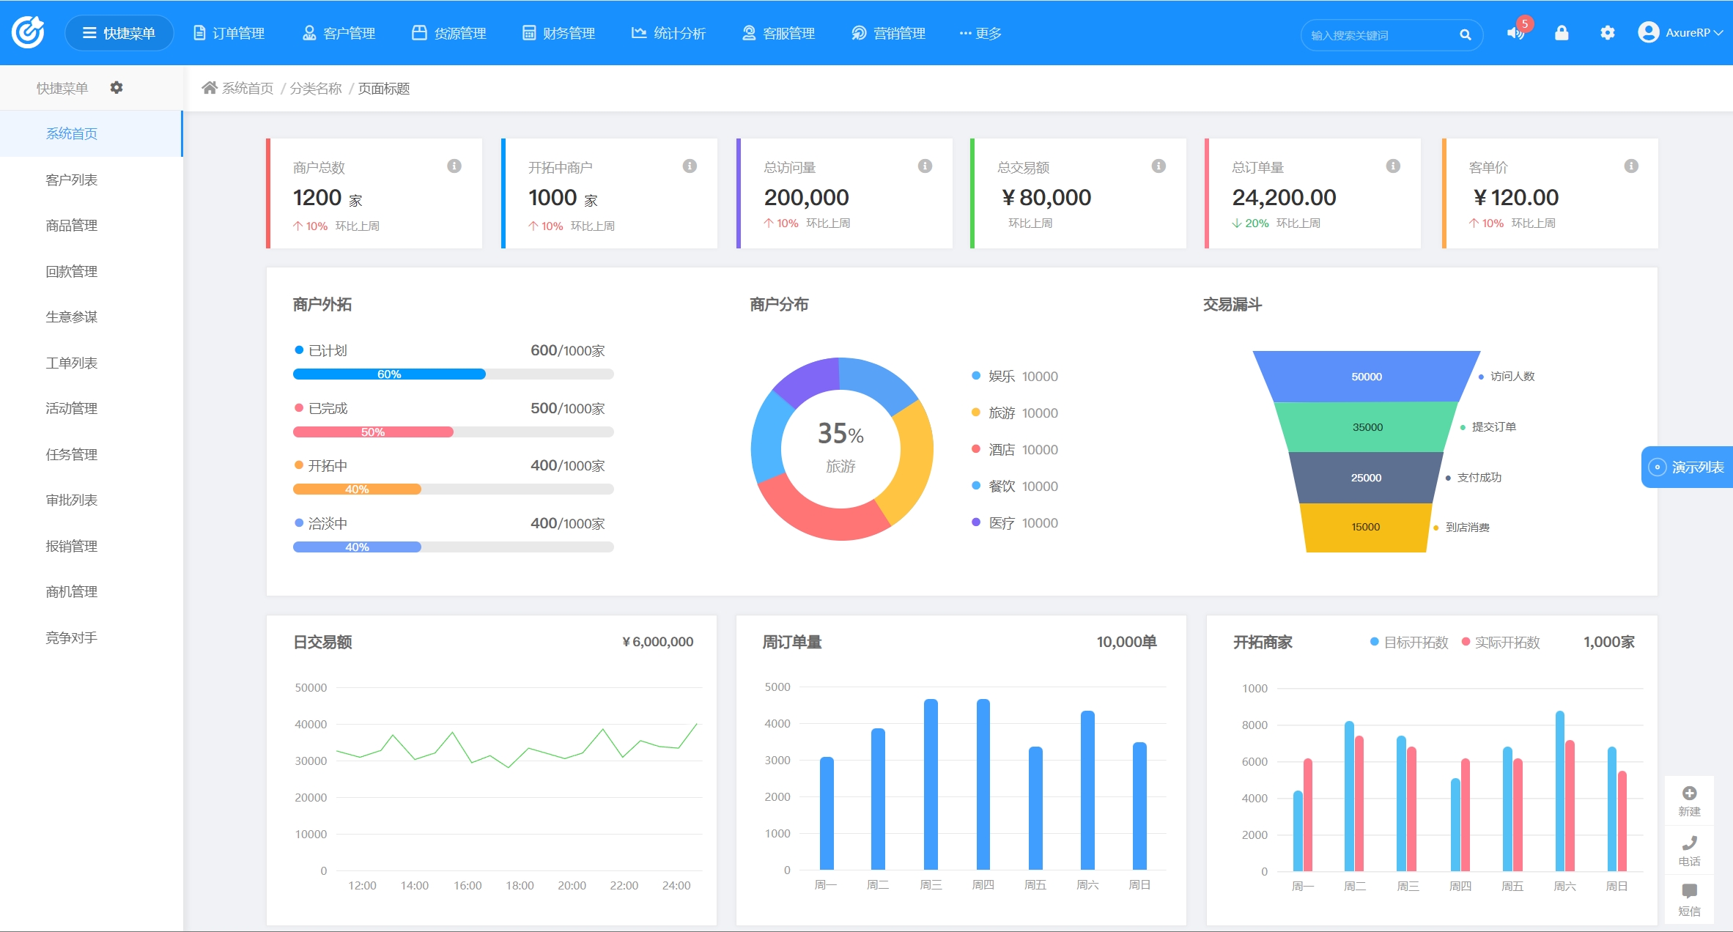Open settings gear in top header
Viewport: 1733px width, 932px height.
tap(1607, 33)
